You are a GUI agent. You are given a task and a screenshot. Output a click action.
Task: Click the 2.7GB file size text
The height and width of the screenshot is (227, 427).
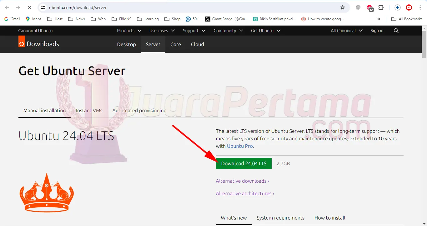283,163
